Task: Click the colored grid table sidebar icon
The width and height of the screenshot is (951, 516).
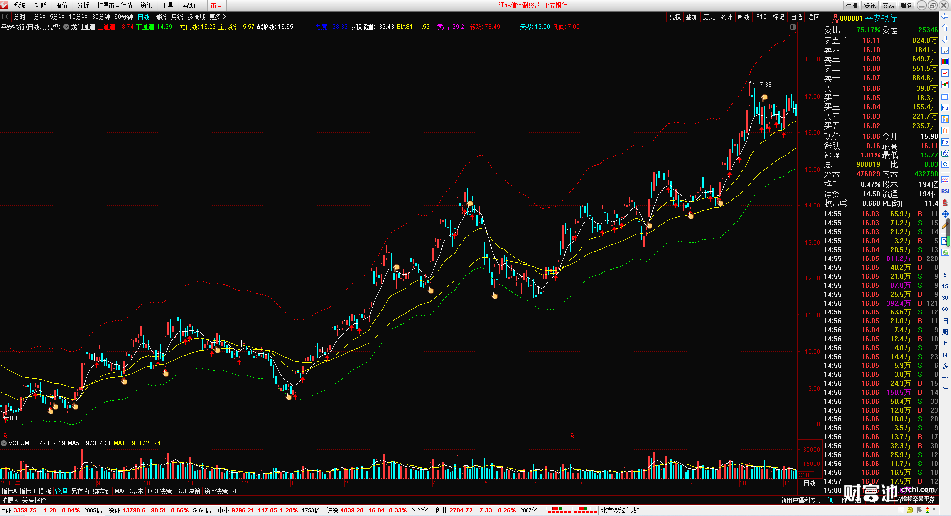Action: (945, 62)
